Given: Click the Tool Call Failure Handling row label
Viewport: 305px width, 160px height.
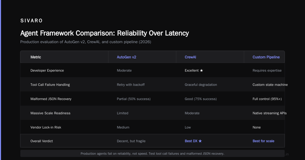Looking at the screenshot, I should point(50,85).
